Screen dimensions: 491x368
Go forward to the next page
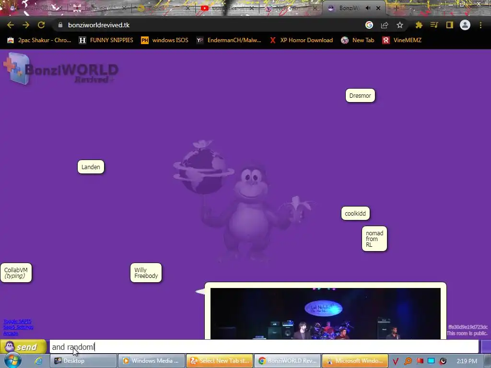point(26,25)
